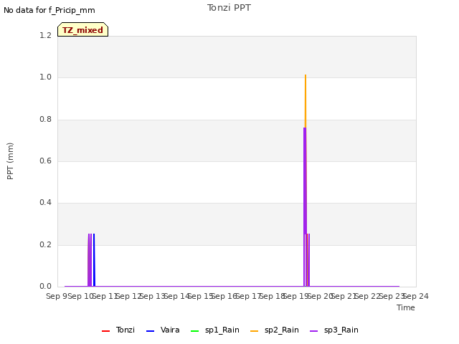Click the red Tonzi legend color marker
459x344 pixels.
click(x=105, y=331)
